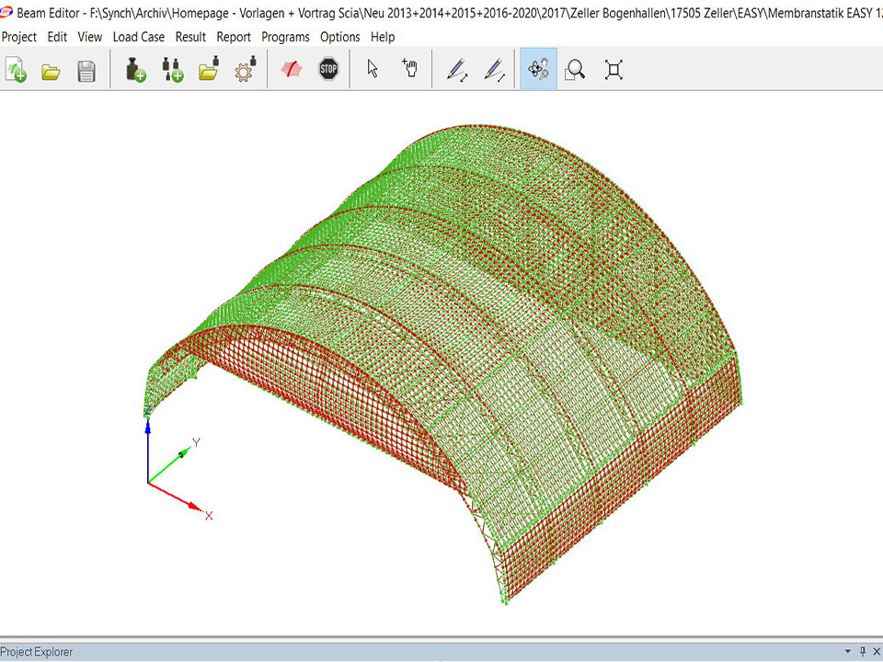Open the Project menu

pos(18,37)
